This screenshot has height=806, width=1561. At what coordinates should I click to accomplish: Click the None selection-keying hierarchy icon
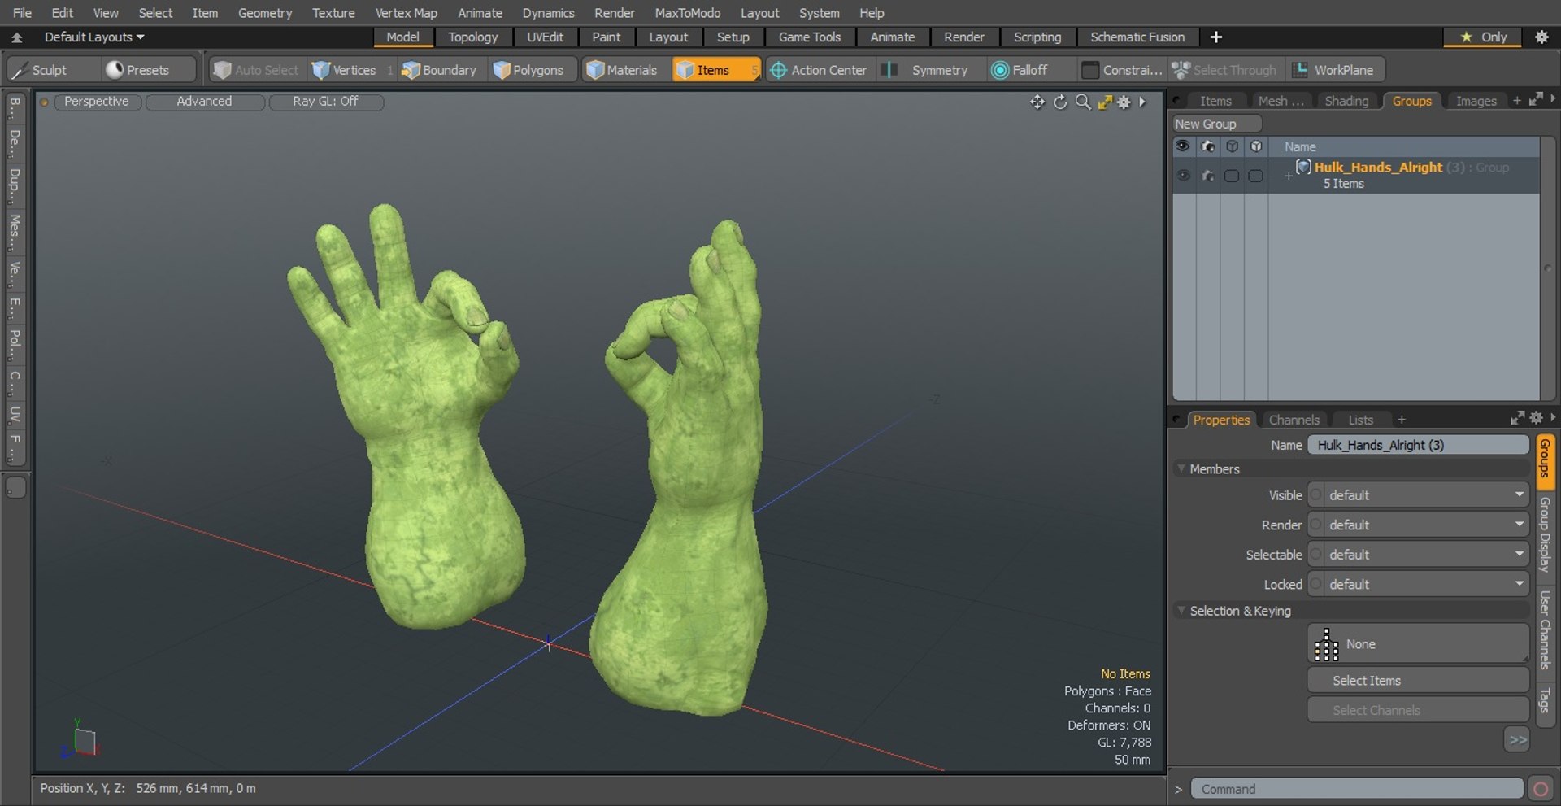(x=1326, y=644)
